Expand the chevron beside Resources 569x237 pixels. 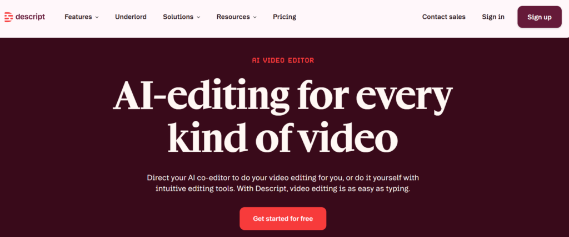click(254, 17)
